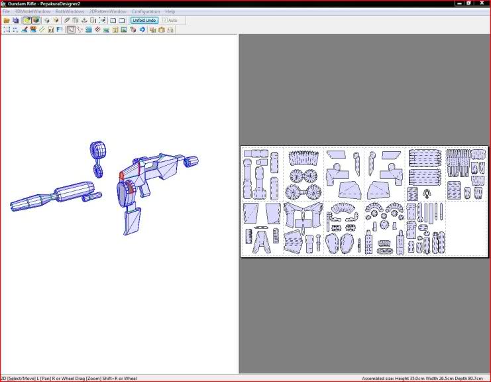This screenshot has width=491, height=382.
Task: Open the File menu
Action: click(x=7, y=12)
